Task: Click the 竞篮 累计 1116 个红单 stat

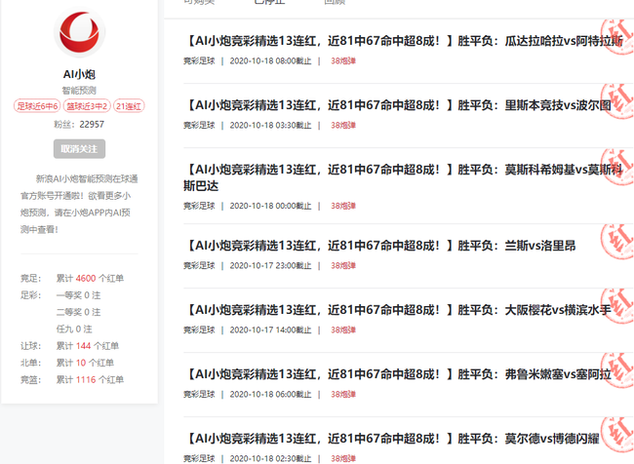Action: point(72,380)
